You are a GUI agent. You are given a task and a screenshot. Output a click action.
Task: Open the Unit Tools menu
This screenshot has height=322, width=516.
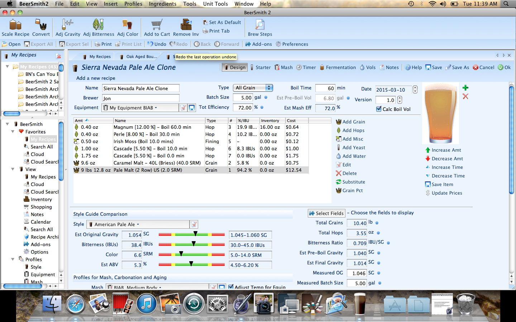coord(215,4)
